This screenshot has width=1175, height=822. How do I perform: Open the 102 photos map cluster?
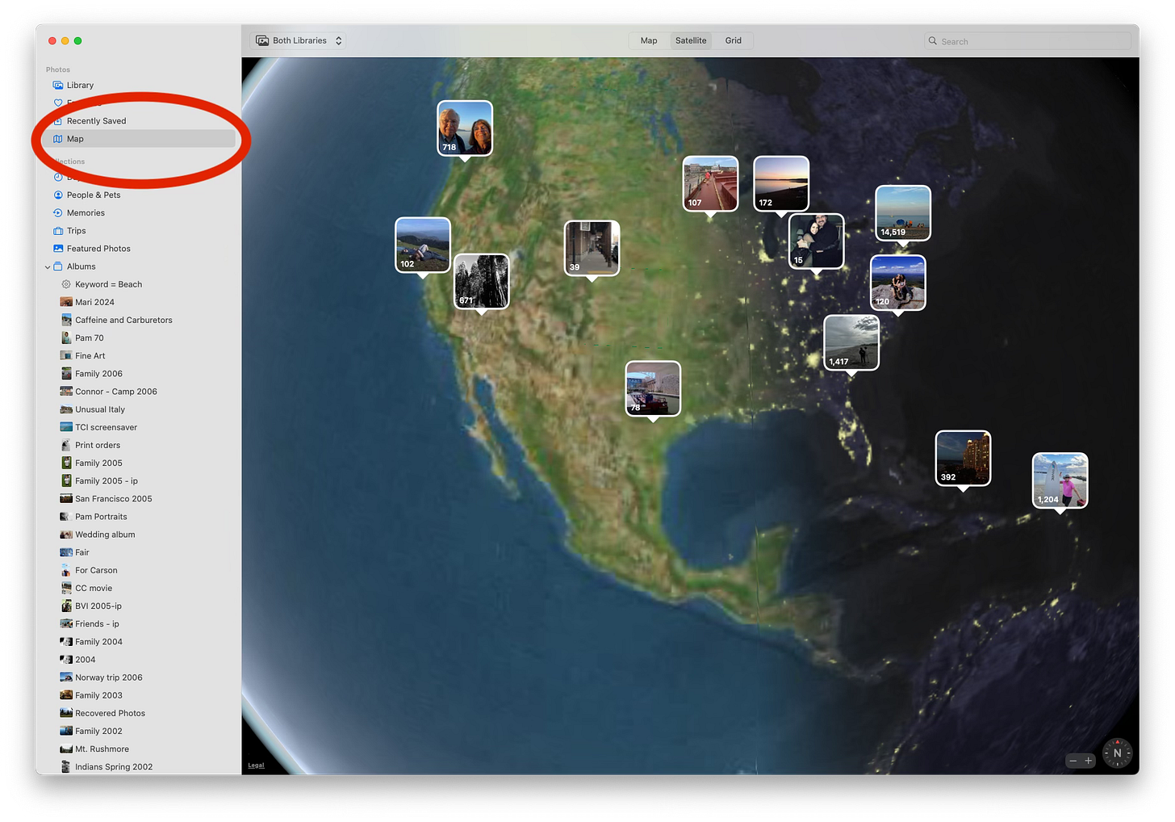423,245
